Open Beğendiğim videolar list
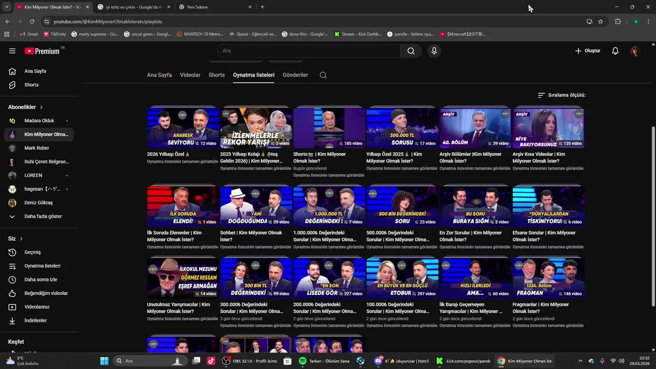This screenshot has height=369, width=656. 39,293
